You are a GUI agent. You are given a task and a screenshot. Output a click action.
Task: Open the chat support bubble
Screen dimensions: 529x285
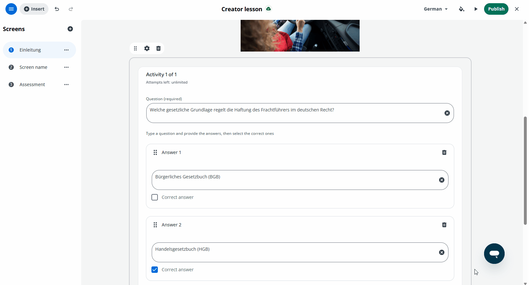tap(494, 254)
